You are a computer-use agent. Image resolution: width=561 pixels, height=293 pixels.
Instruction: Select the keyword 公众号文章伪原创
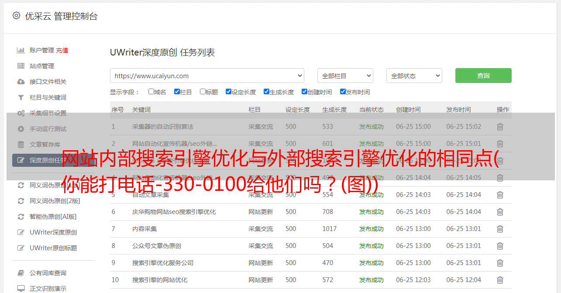157,246
